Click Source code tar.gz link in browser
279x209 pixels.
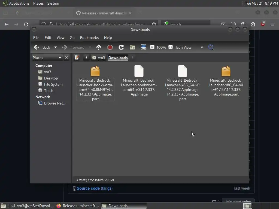(95, 188)
